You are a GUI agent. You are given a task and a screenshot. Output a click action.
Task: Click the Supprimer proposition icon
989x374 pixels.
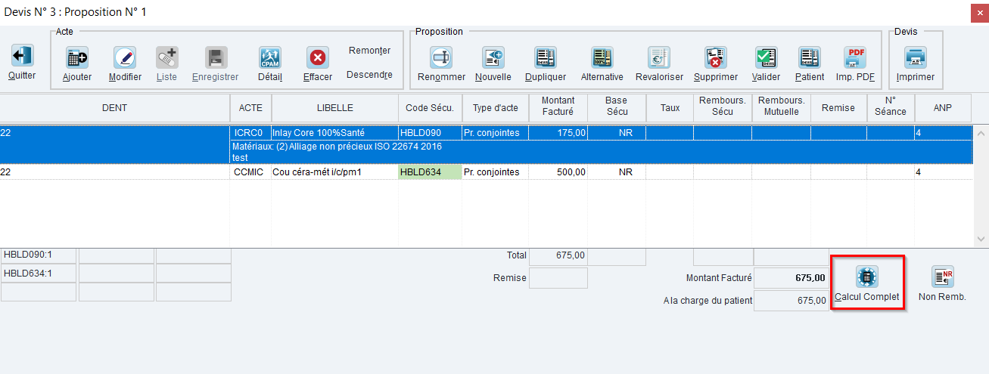tap(716, 57)
